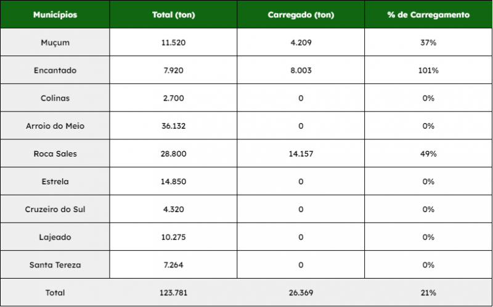Click the Cruzeiro do Sul cell

pos(55,209)
